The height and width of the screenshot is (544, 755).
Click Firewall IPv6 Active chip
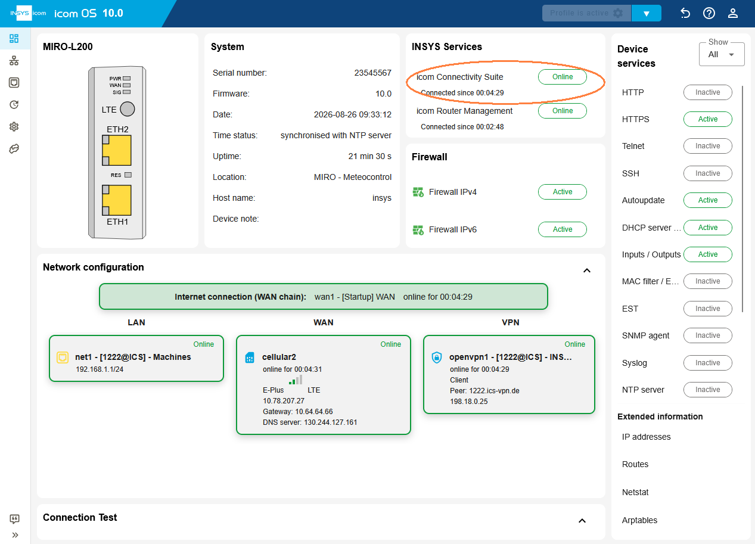[x=562, y=229]
